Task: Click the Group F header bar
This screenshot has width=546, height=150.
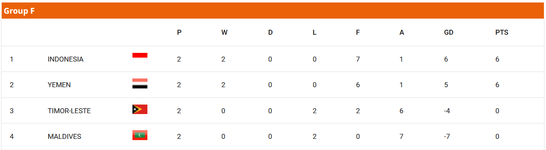Action: coord(273,11)
